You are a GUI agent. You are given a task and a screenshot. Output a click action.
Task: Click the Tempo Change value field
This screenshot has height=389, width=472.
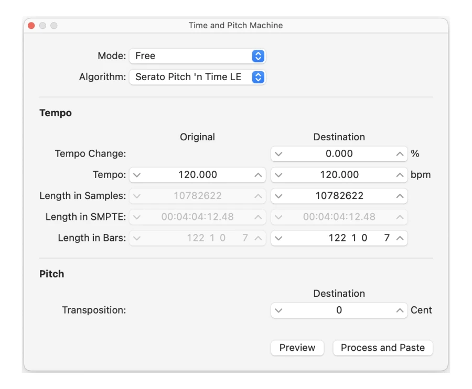pyautogui.click(x=339, y=154)
